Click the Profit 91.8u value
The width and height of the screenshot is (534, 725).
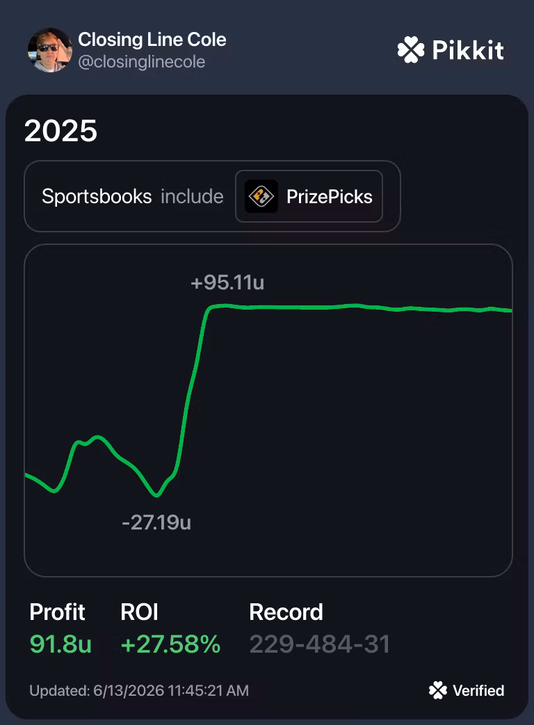60,644
